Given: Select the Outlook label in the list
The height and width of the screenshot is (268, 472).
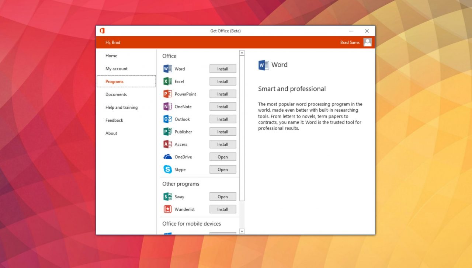Looking at the screenshot, I should coord(182,119).
